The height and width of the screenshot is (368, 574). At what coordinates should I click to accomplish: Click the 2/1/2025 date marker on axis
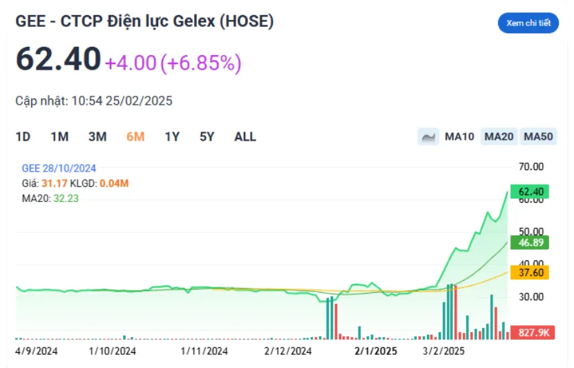[376, 351]
